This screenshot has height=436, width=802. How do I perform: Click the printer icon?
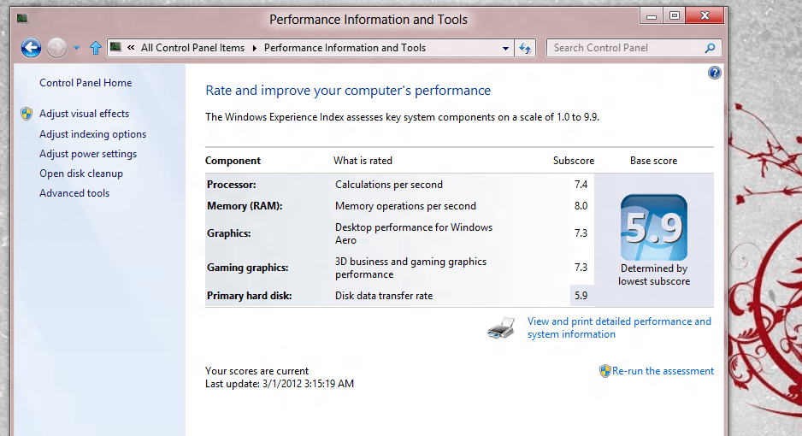pyautogui.click(x=501, y=327)
